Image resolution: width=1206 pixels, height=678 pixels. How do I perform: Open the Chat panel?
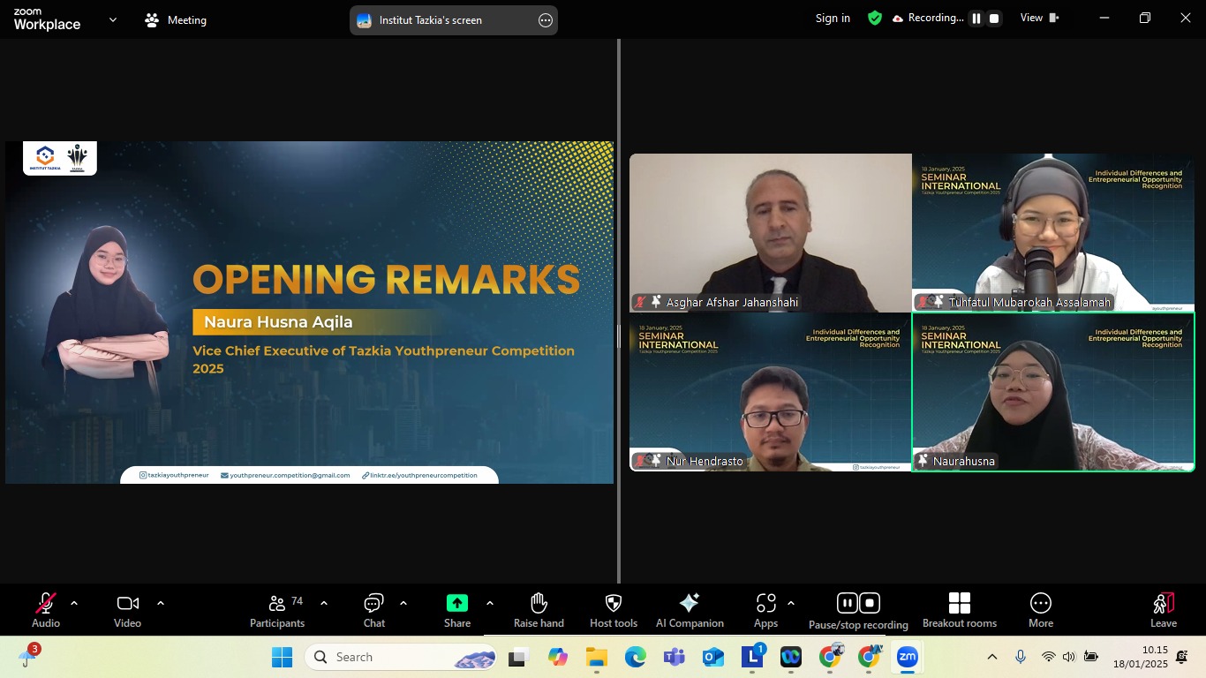coord(374,610)
